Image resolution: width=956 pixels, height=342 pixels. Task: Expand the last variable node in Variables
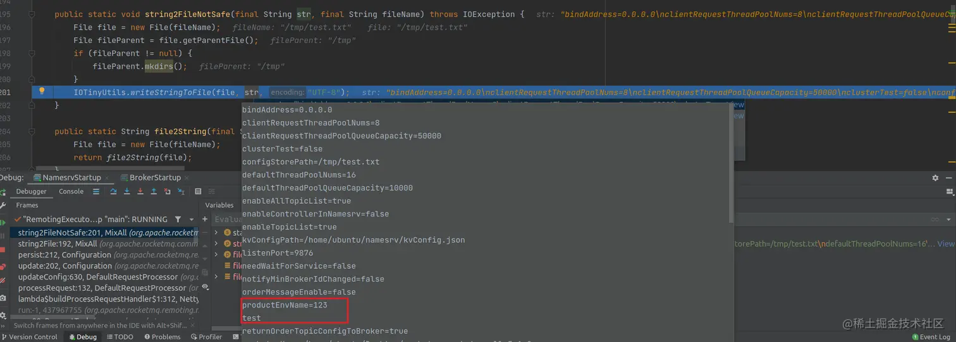tap(217, 276)
